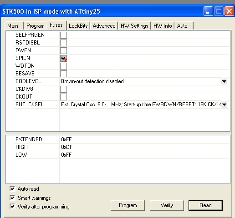Select the HIGH fuse byte label
The image size is (235, 218).
[x=21, y=147]
